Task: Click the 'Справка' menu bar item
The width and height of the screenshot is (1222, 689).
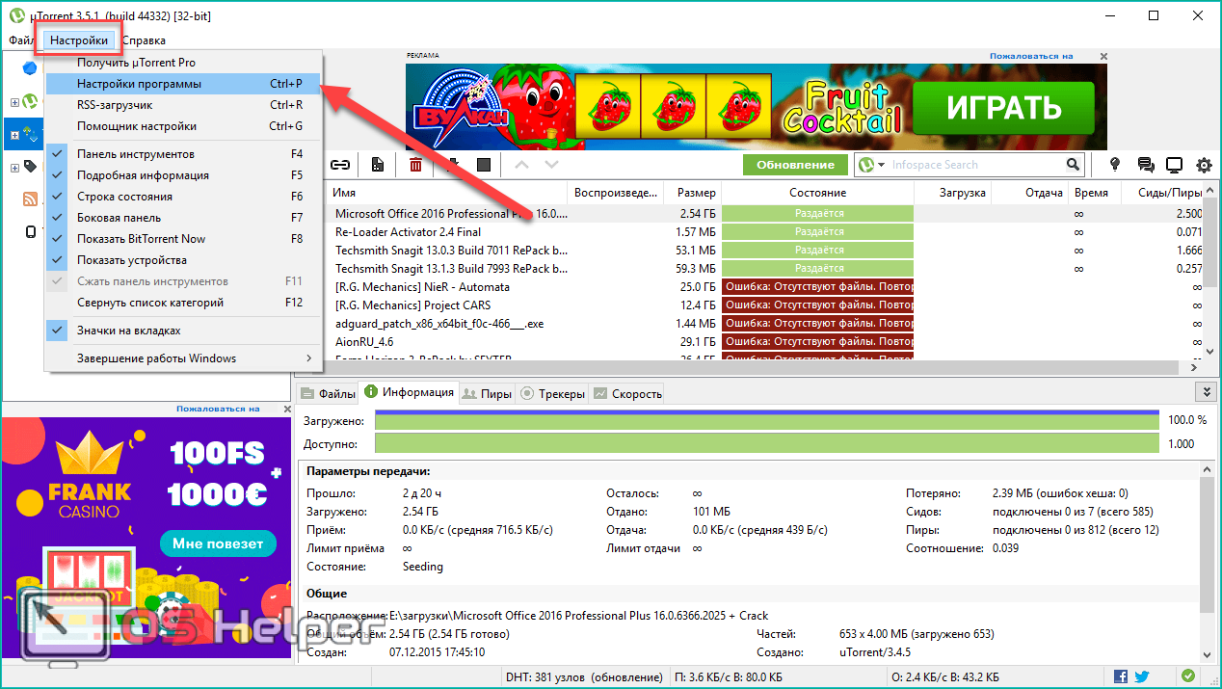Action: point(144,40)
